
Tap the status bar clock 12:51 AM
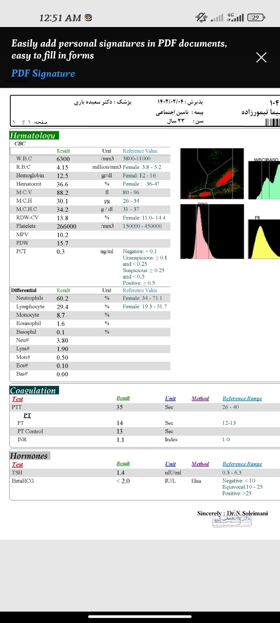pos(60,18)
